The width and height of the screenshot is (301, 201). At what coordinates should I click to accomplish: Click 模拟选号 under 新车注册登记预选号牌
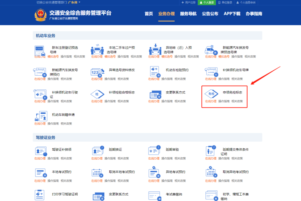(53, 57)
